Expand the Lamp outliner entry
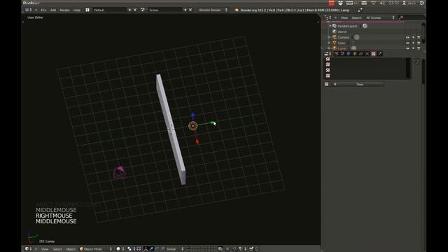This screenshot has height=252, width=448. [329, 48]
